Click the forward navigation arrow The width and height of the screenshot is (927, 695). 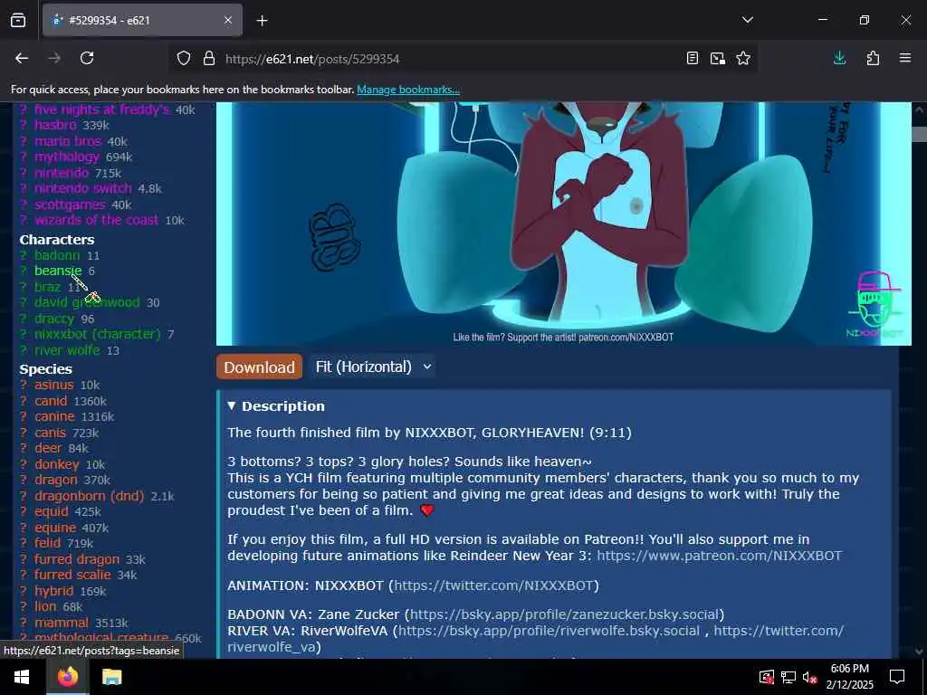click(54, 58)
